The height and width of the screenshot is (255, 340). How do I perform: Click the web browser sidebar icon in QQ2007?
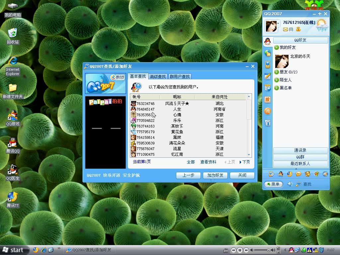(268, 88)
